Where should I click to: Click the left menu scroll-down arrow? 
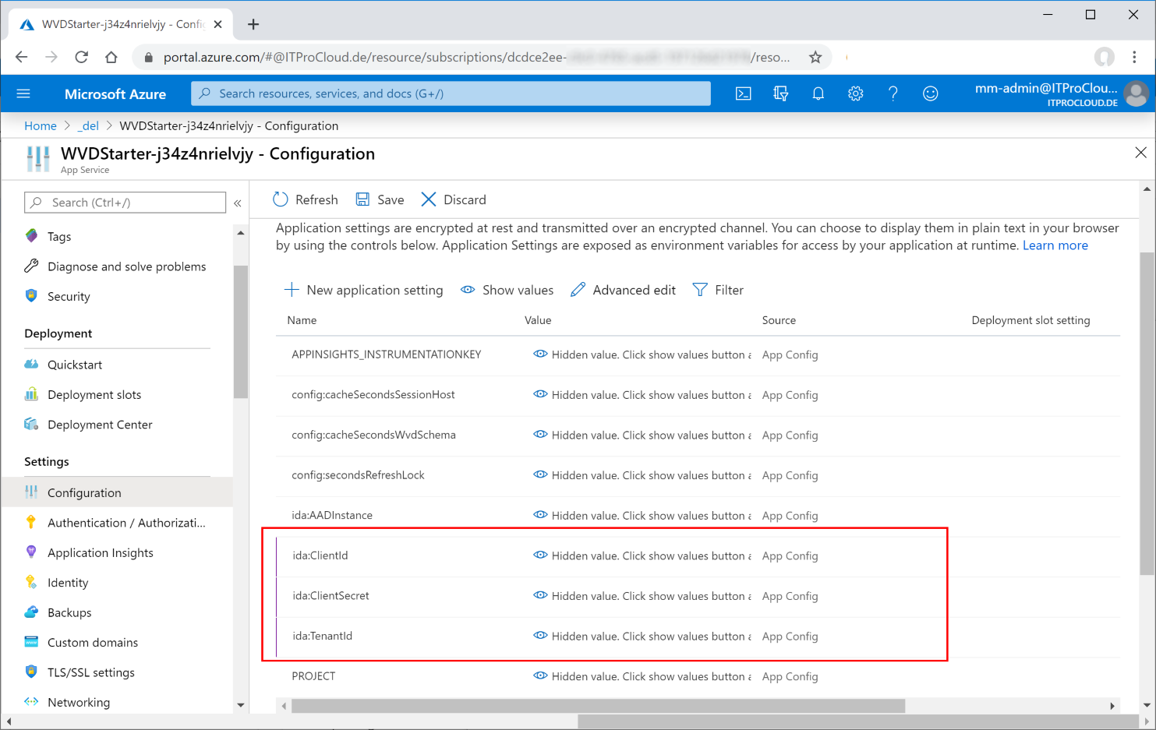(240, 705)
